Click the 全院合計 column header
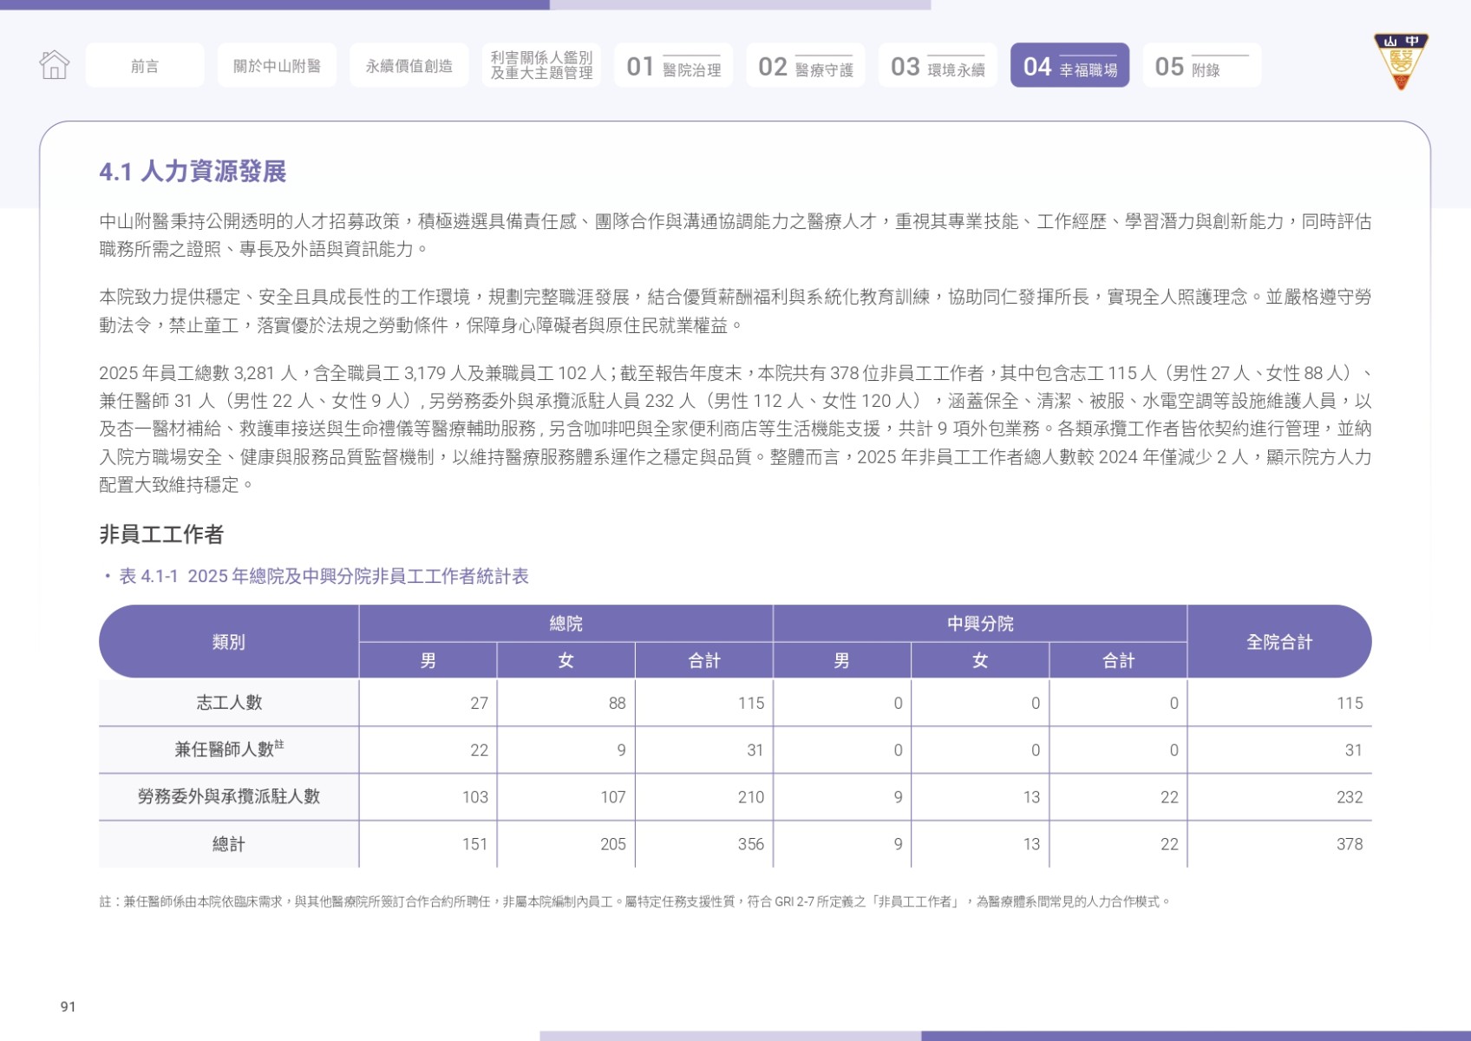This screenshot has height=1041, width=1471. (1279, 642)
